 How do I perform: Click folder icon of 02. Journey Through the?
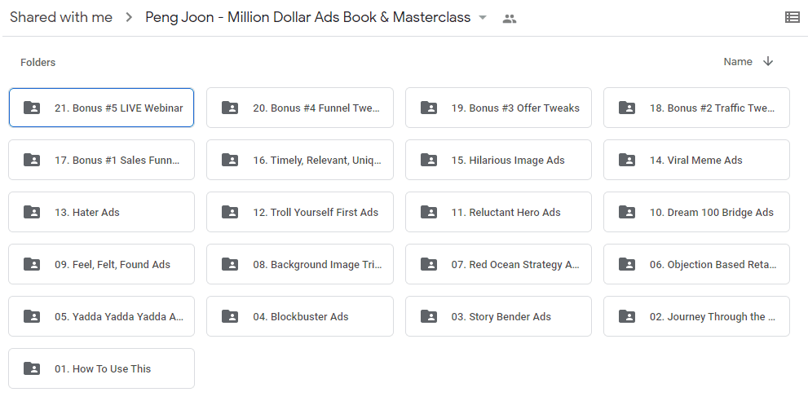(x=627, y=316)
